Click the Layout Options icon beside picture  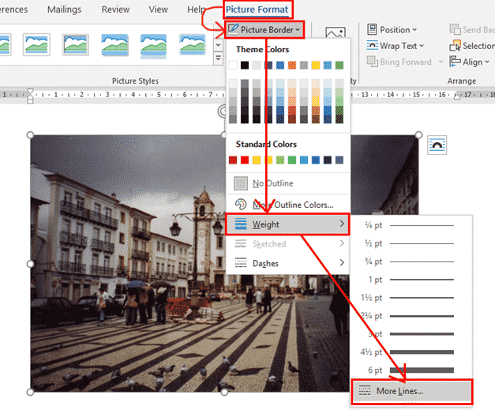[x=437, y=145]
